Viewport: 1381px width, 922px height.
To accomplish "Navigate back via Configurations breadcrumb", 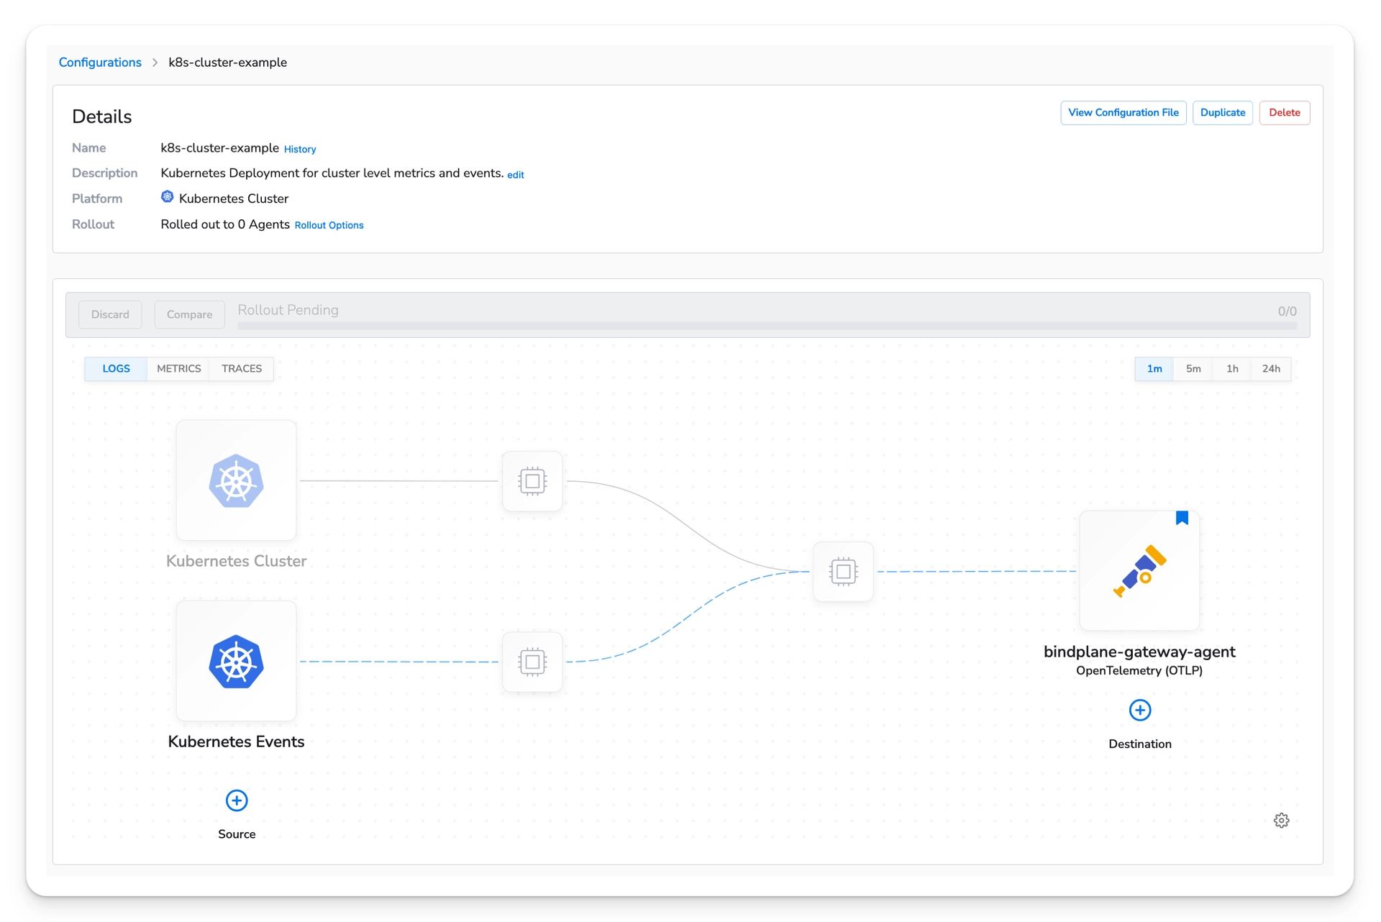I will click(100, 63).
